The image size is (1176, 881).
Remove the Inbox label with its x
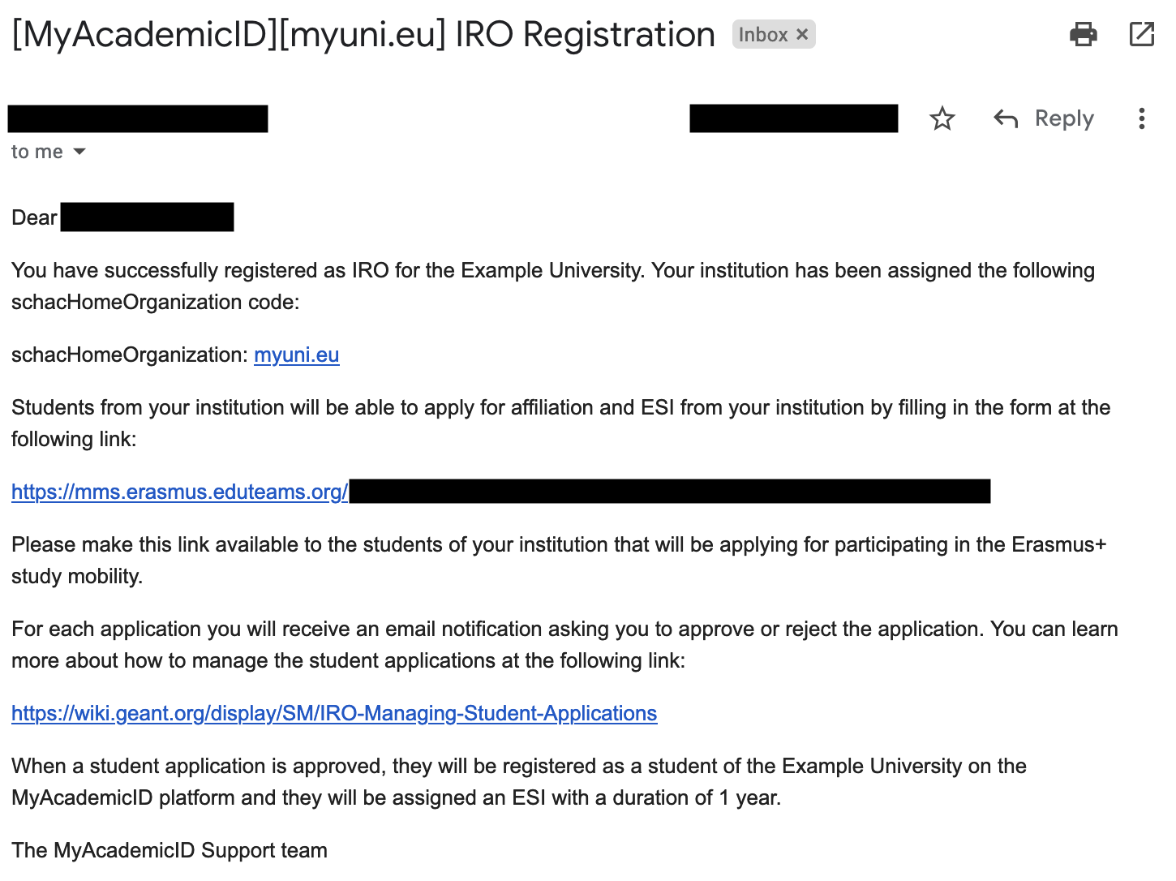[802, 35]
